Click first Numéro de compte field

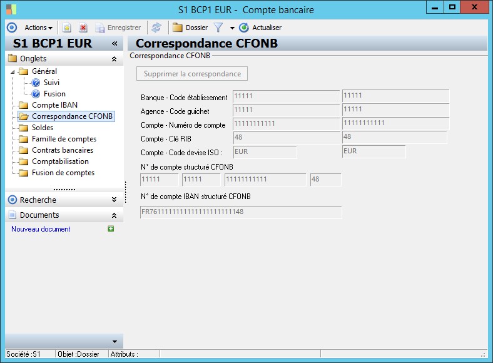click(x=286, y=124)
